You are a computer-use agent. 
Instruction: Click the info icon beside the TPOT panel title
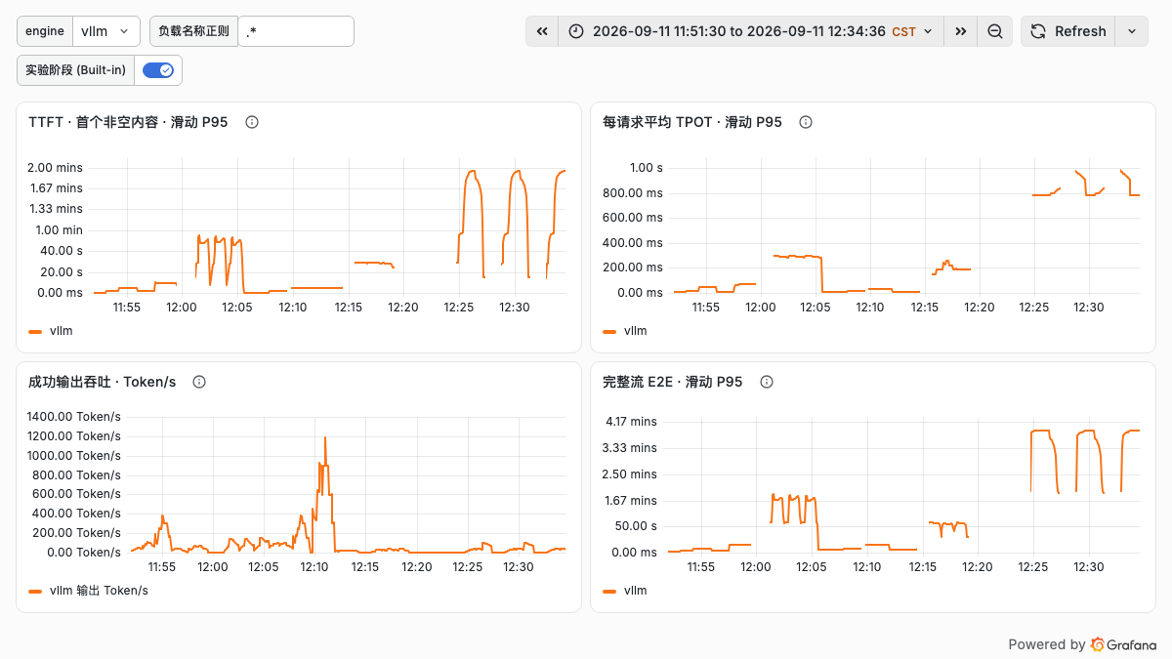click(x=806, y=122)
